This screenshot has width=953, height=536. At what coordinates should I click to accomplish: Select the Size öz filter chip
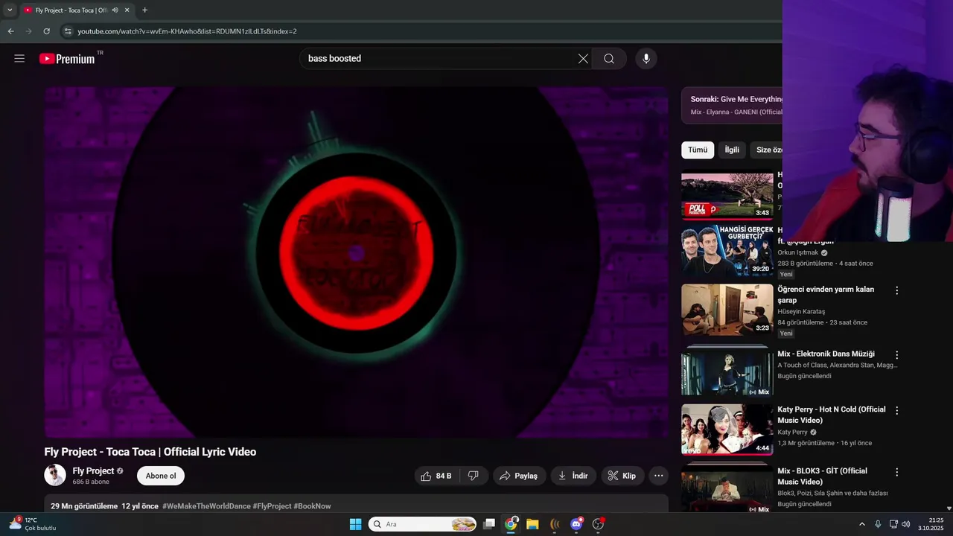pyautogui.click(x=766, y=150)
